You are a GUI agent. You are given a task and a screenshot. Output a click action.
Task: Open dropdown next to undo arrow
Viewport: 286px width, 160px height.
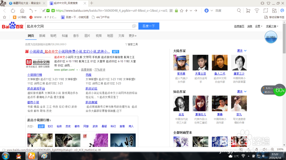pyautogui.click(x=35, y=11)
